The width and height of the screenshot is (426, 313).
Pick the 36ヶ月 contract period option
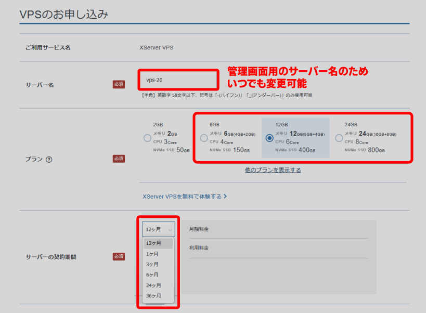[x=154, y=296]
